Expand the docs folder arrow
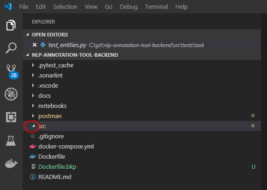The height and width of the screenshot is (190, 267). [33, 95]
